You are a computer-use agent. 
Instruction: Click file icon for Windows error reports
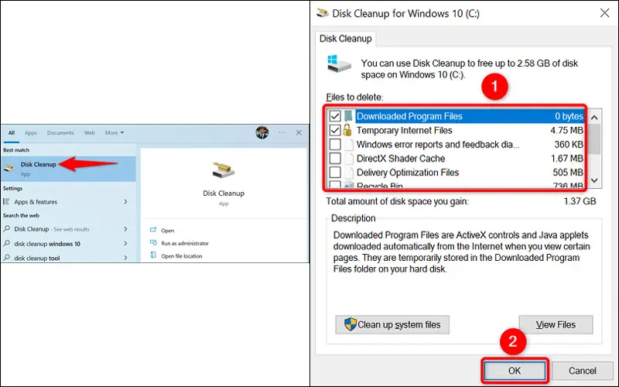tap(349, 144)
